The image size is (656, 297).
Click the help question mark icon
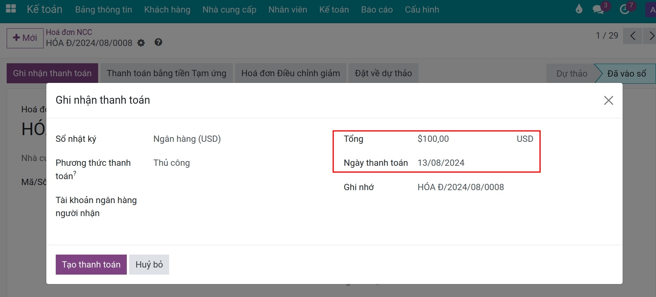pyautogui.click(x=158, y=42)
